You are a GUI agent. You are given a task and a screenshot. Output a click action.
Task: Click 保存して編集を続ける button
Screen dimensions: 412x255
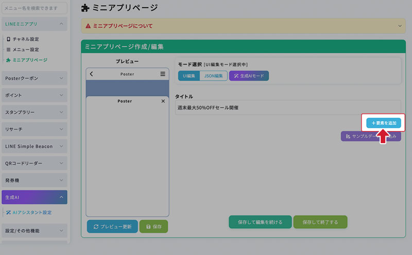pos(260,222)
